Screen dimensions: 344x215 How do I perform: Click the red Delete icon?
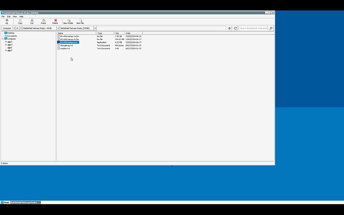point(55,21)
